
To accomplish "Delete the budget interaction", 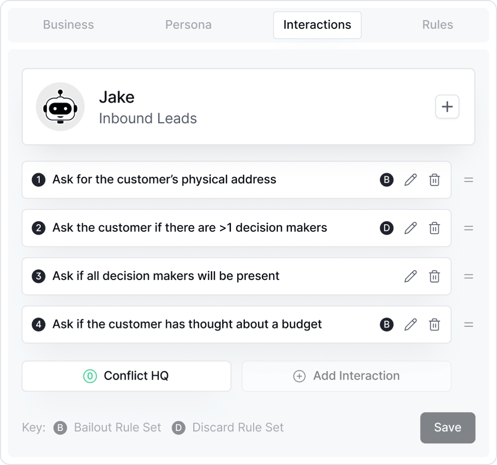I will (434, 324).
